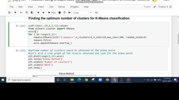Open the cell type Code dropdown
This screenshot has height=100, width=179.
[x=83, y=13]
